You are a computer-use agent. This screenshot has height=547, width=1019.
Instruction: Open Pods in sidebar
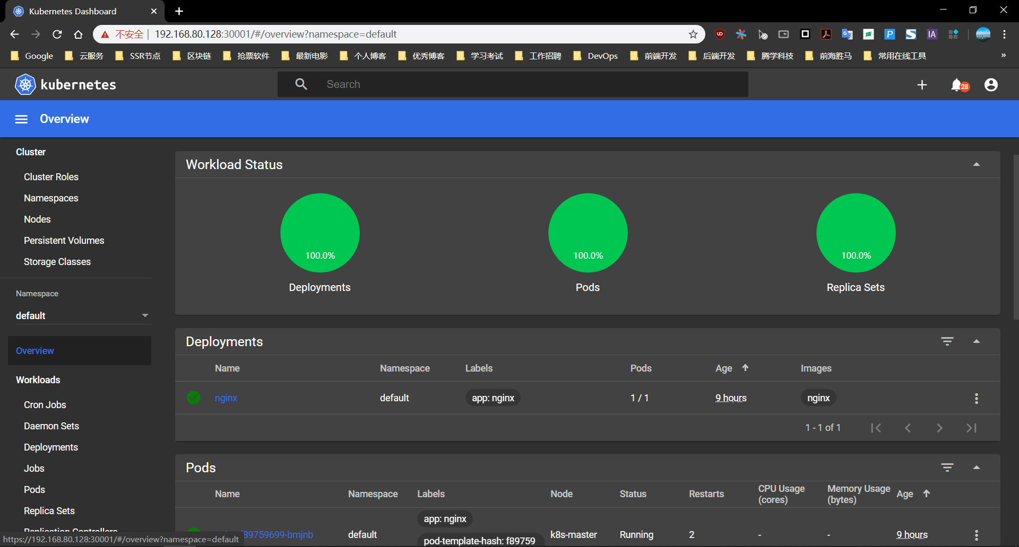pyautogui.click(x=34, y=490)
